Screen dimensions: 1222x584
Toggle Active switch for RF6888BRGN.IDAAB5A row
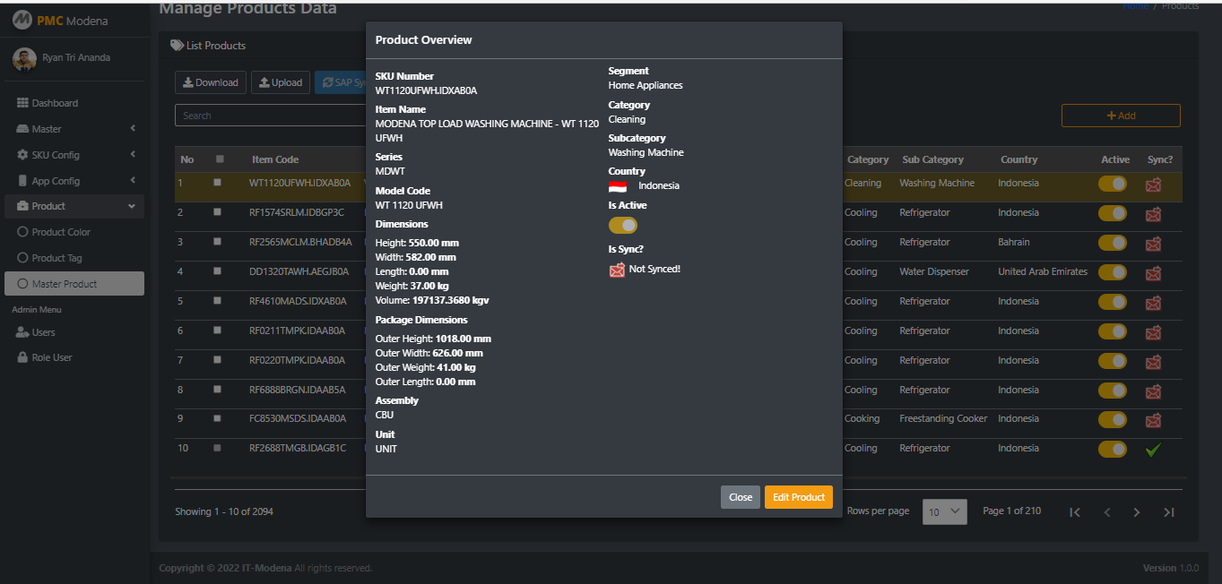1113,391
